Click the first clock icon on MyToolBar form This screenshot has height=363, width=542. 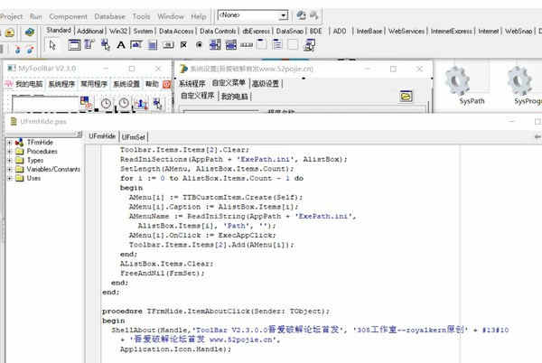click(x=106, y=103)
